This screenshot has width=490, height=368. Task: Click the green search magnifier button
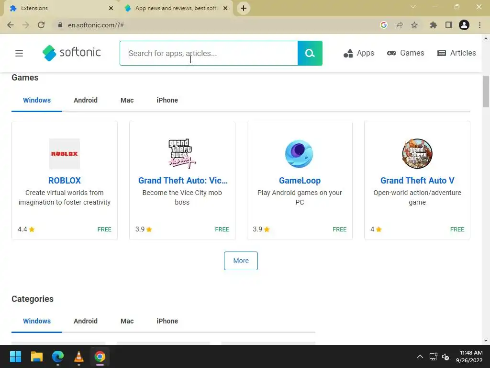click(310, 53)
